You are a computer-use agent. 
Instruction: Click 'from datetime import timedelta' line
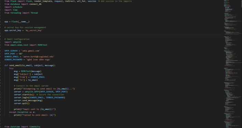pos(22,127)
